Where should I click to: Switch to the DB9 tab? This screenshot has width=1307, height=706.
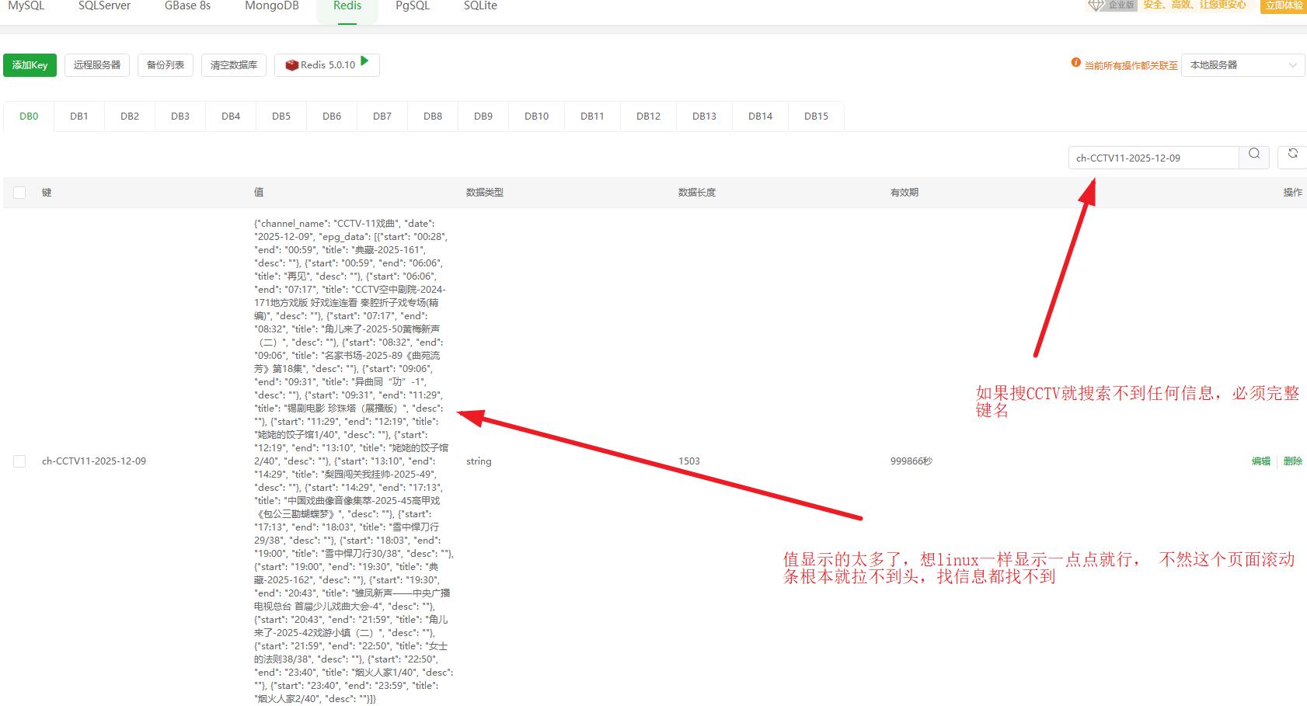(483, 117)
